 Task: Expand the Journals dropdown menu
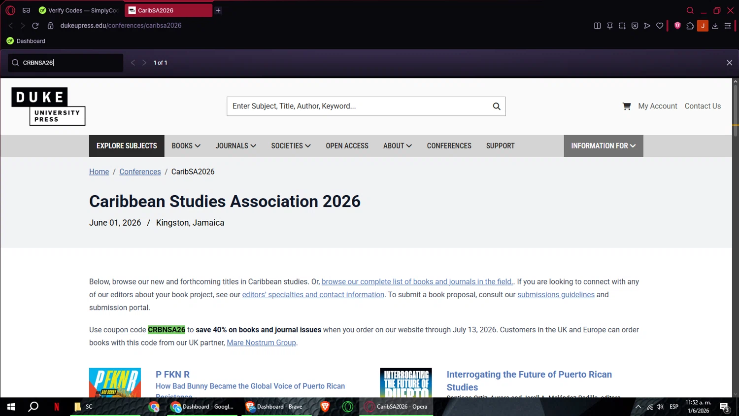236,146
